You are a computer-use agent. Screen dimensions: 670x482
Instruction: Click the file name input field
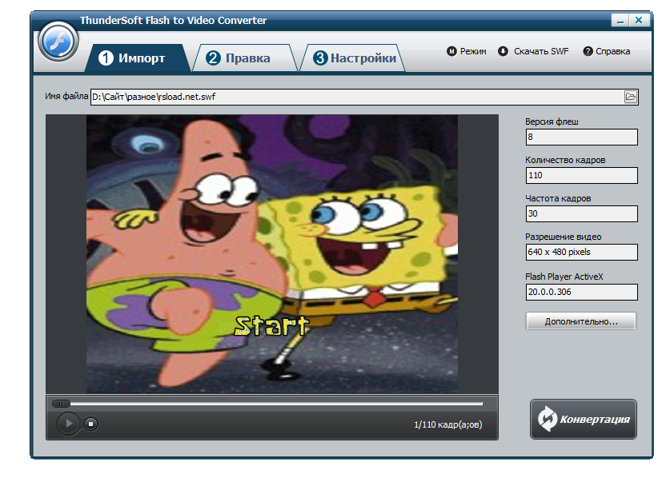[320, 96]
